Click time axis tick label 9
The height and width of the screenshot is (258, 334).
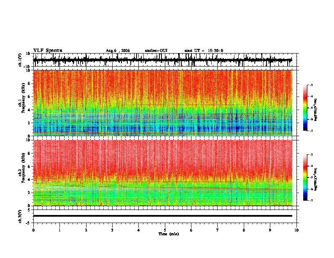coord(270,230)
